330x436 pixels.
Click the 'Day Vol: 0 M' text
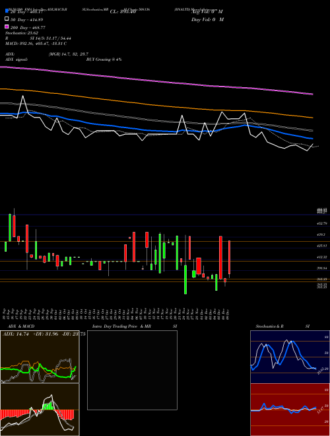coord(207,20)
